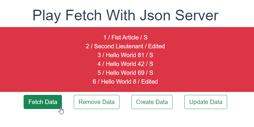Click the Create Data button
Screen dimensions: 254x127
(x=152, y=102)
